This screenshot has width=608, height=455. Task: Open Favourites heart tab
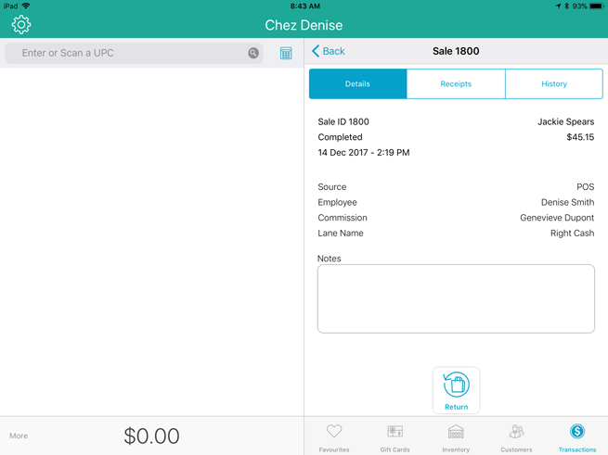click(x=334, y=437)
